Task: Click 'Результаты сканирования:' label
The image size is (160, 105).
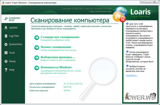Action: (42, 87)
